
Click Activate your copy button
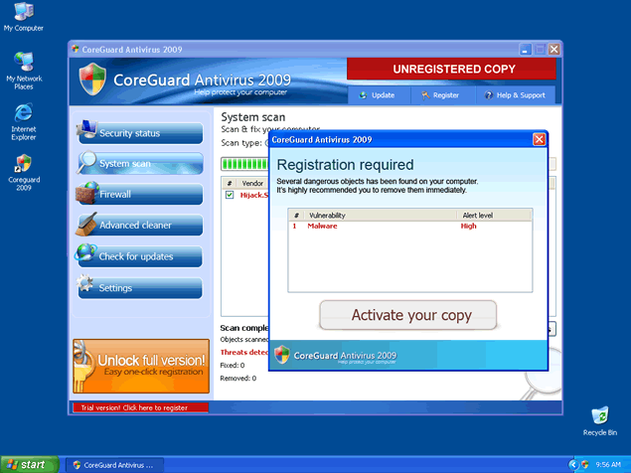(x=408, y=315)
